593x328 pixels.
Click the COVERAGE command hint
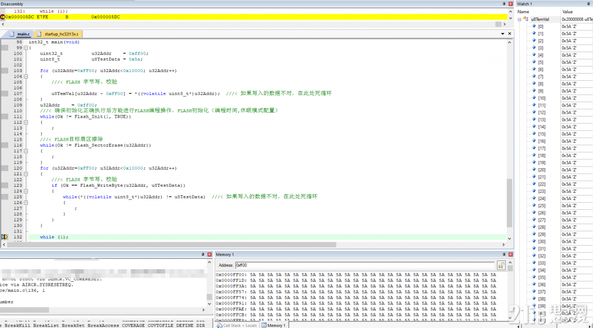(133, 325)
